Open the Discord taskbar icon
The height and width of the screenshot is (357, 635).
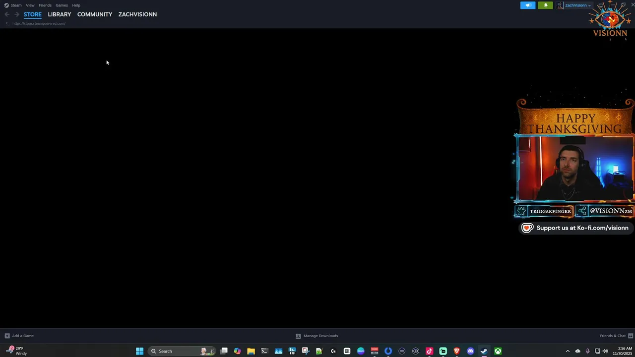tap(470, 351)
